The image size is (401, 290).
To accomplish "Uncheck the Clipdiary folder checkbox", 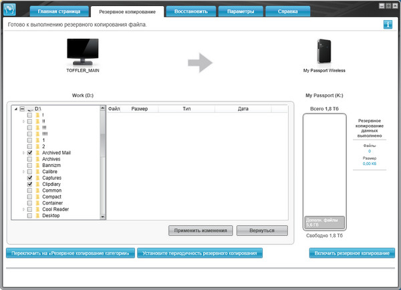I will pos(29,184).
